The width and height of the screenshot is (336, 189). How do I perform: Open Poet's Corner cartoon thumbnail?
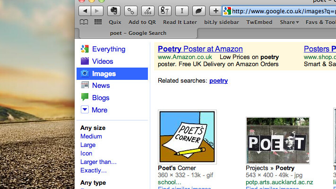click(187, 137)
